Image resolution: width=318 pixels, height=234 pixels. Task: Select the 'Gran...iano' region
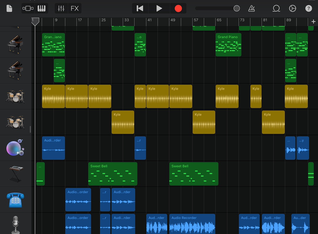53,45
